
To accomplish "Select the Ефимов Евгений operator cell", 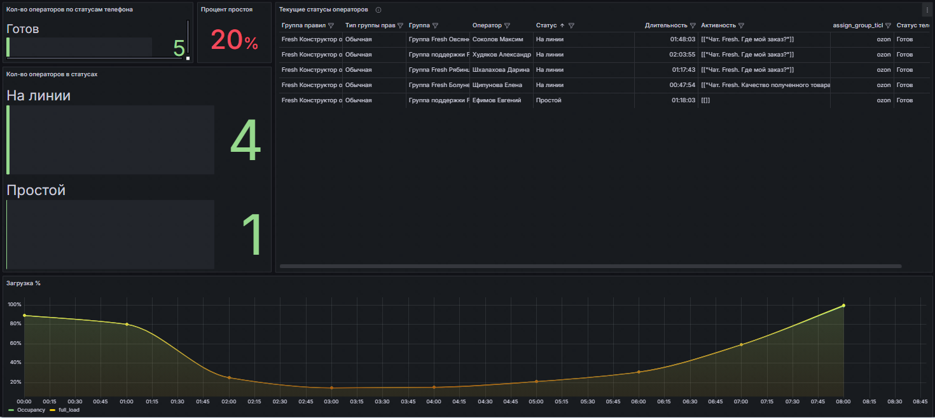I will 497,100.
